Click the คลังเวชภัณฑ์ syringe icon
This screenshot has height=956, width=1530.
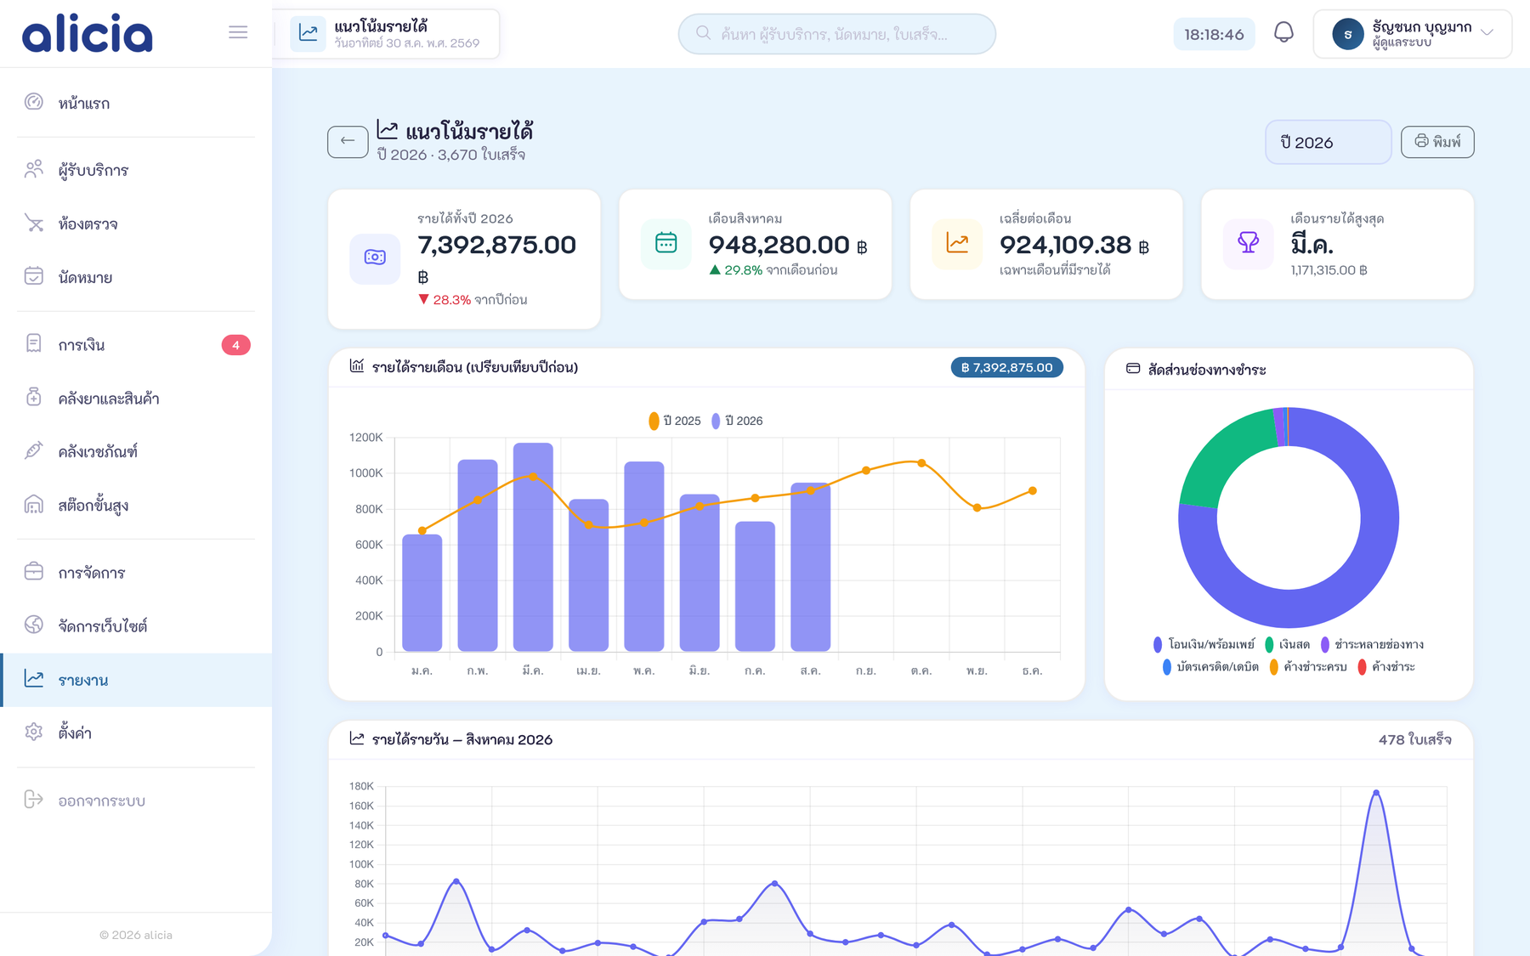pyautogui.click(x=34, y=450)
